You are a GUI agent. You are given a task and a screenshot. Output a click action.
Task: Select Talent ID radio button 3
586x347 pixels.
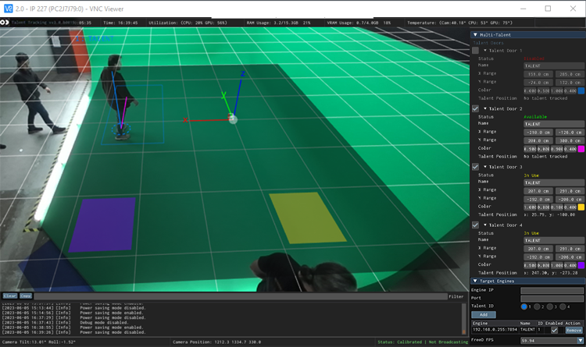point(551,306)
